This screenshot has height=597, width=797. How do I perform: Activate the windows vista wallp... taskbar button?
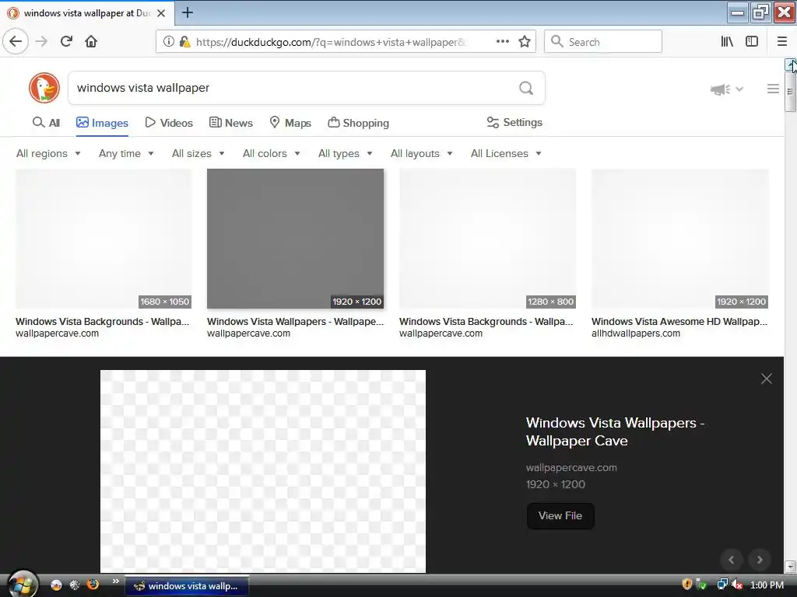pyautogui.click(x=187, y=586)
